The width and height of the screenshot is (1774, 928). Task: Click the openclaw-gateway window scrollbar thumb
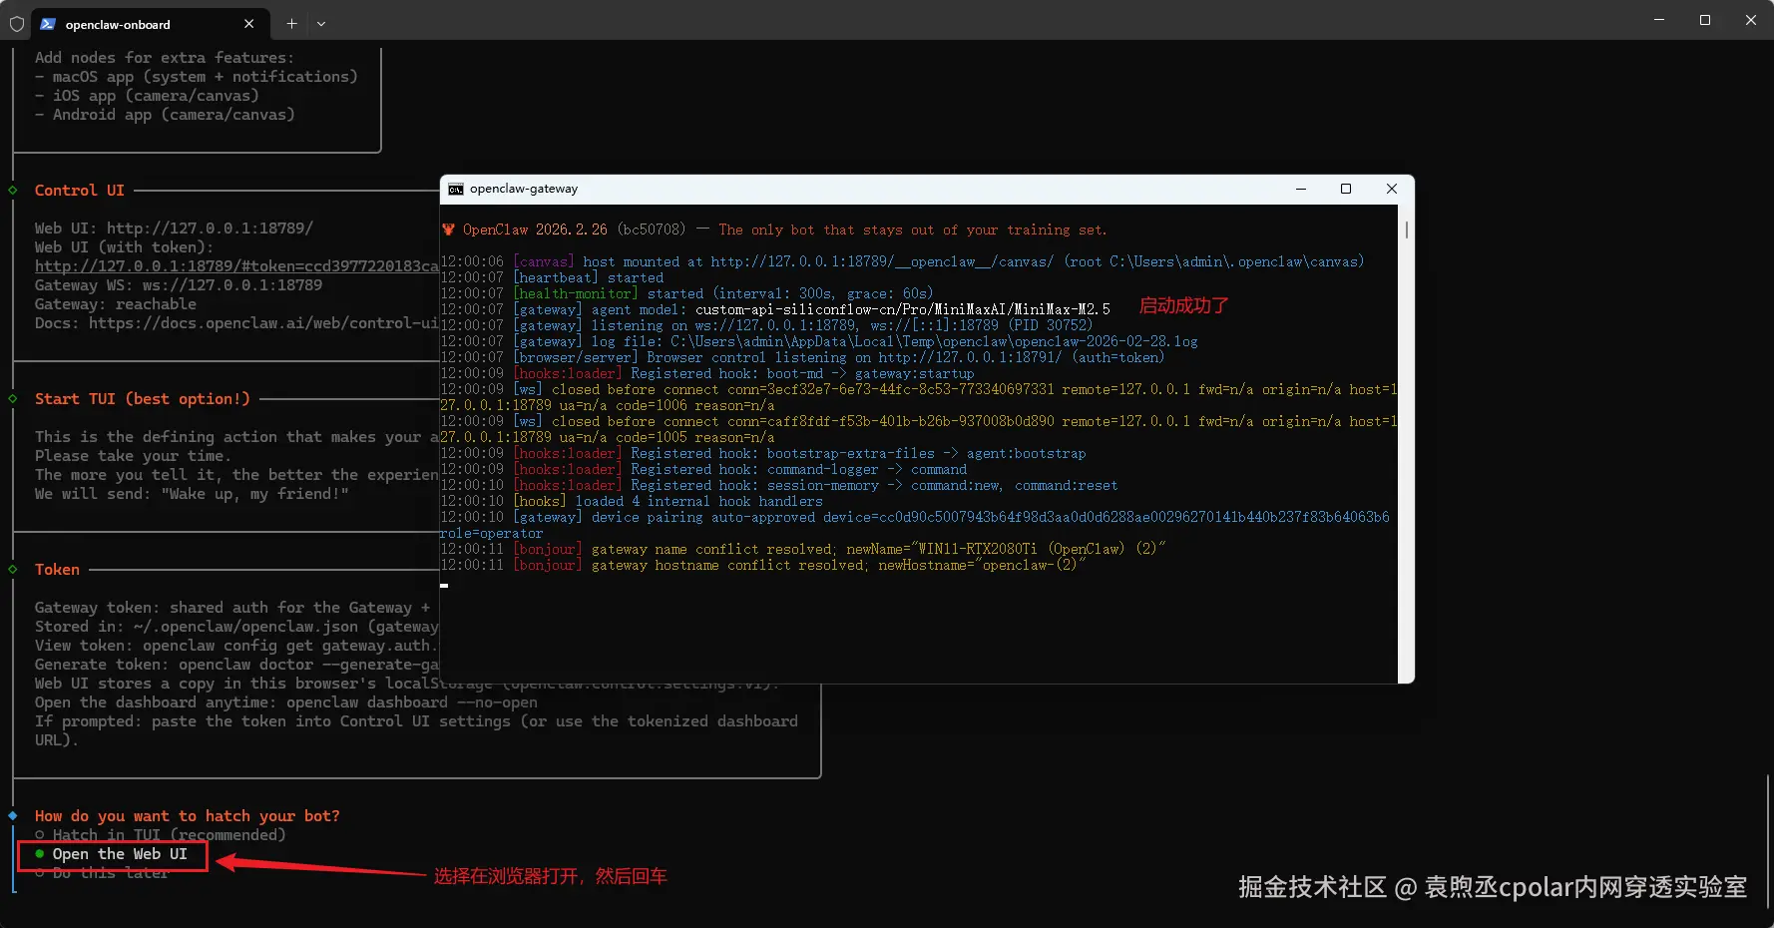(1407, 230)
